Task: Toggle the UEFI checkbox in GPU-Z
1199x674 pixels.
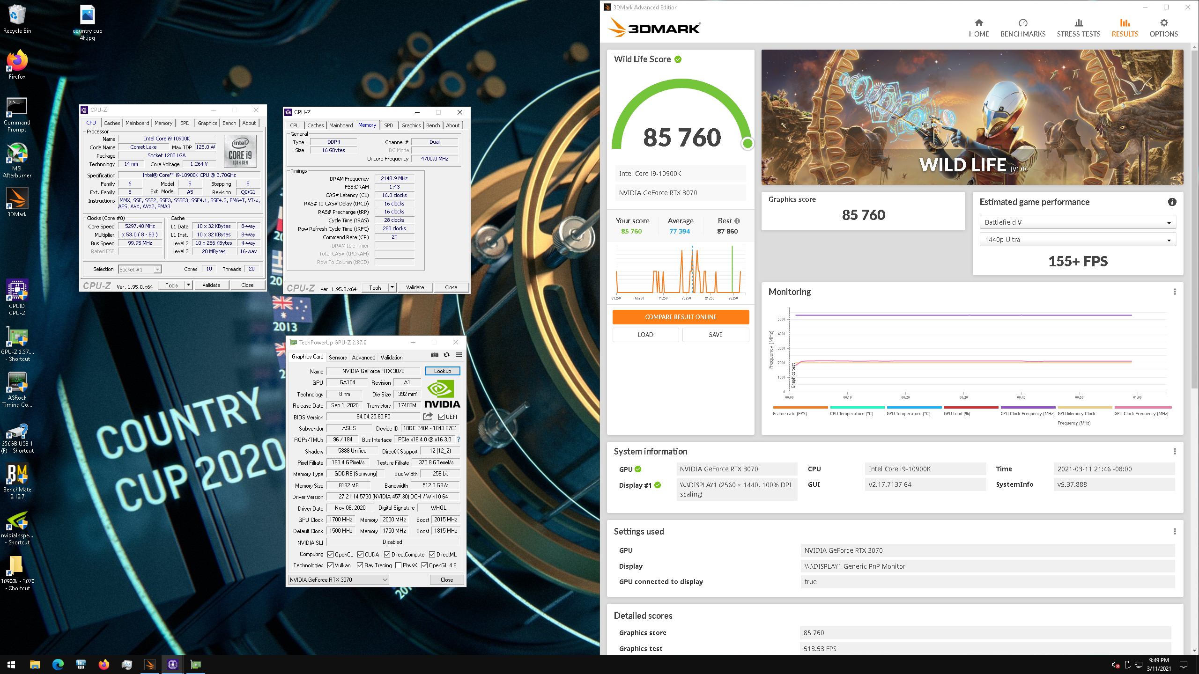Action: 441,417
